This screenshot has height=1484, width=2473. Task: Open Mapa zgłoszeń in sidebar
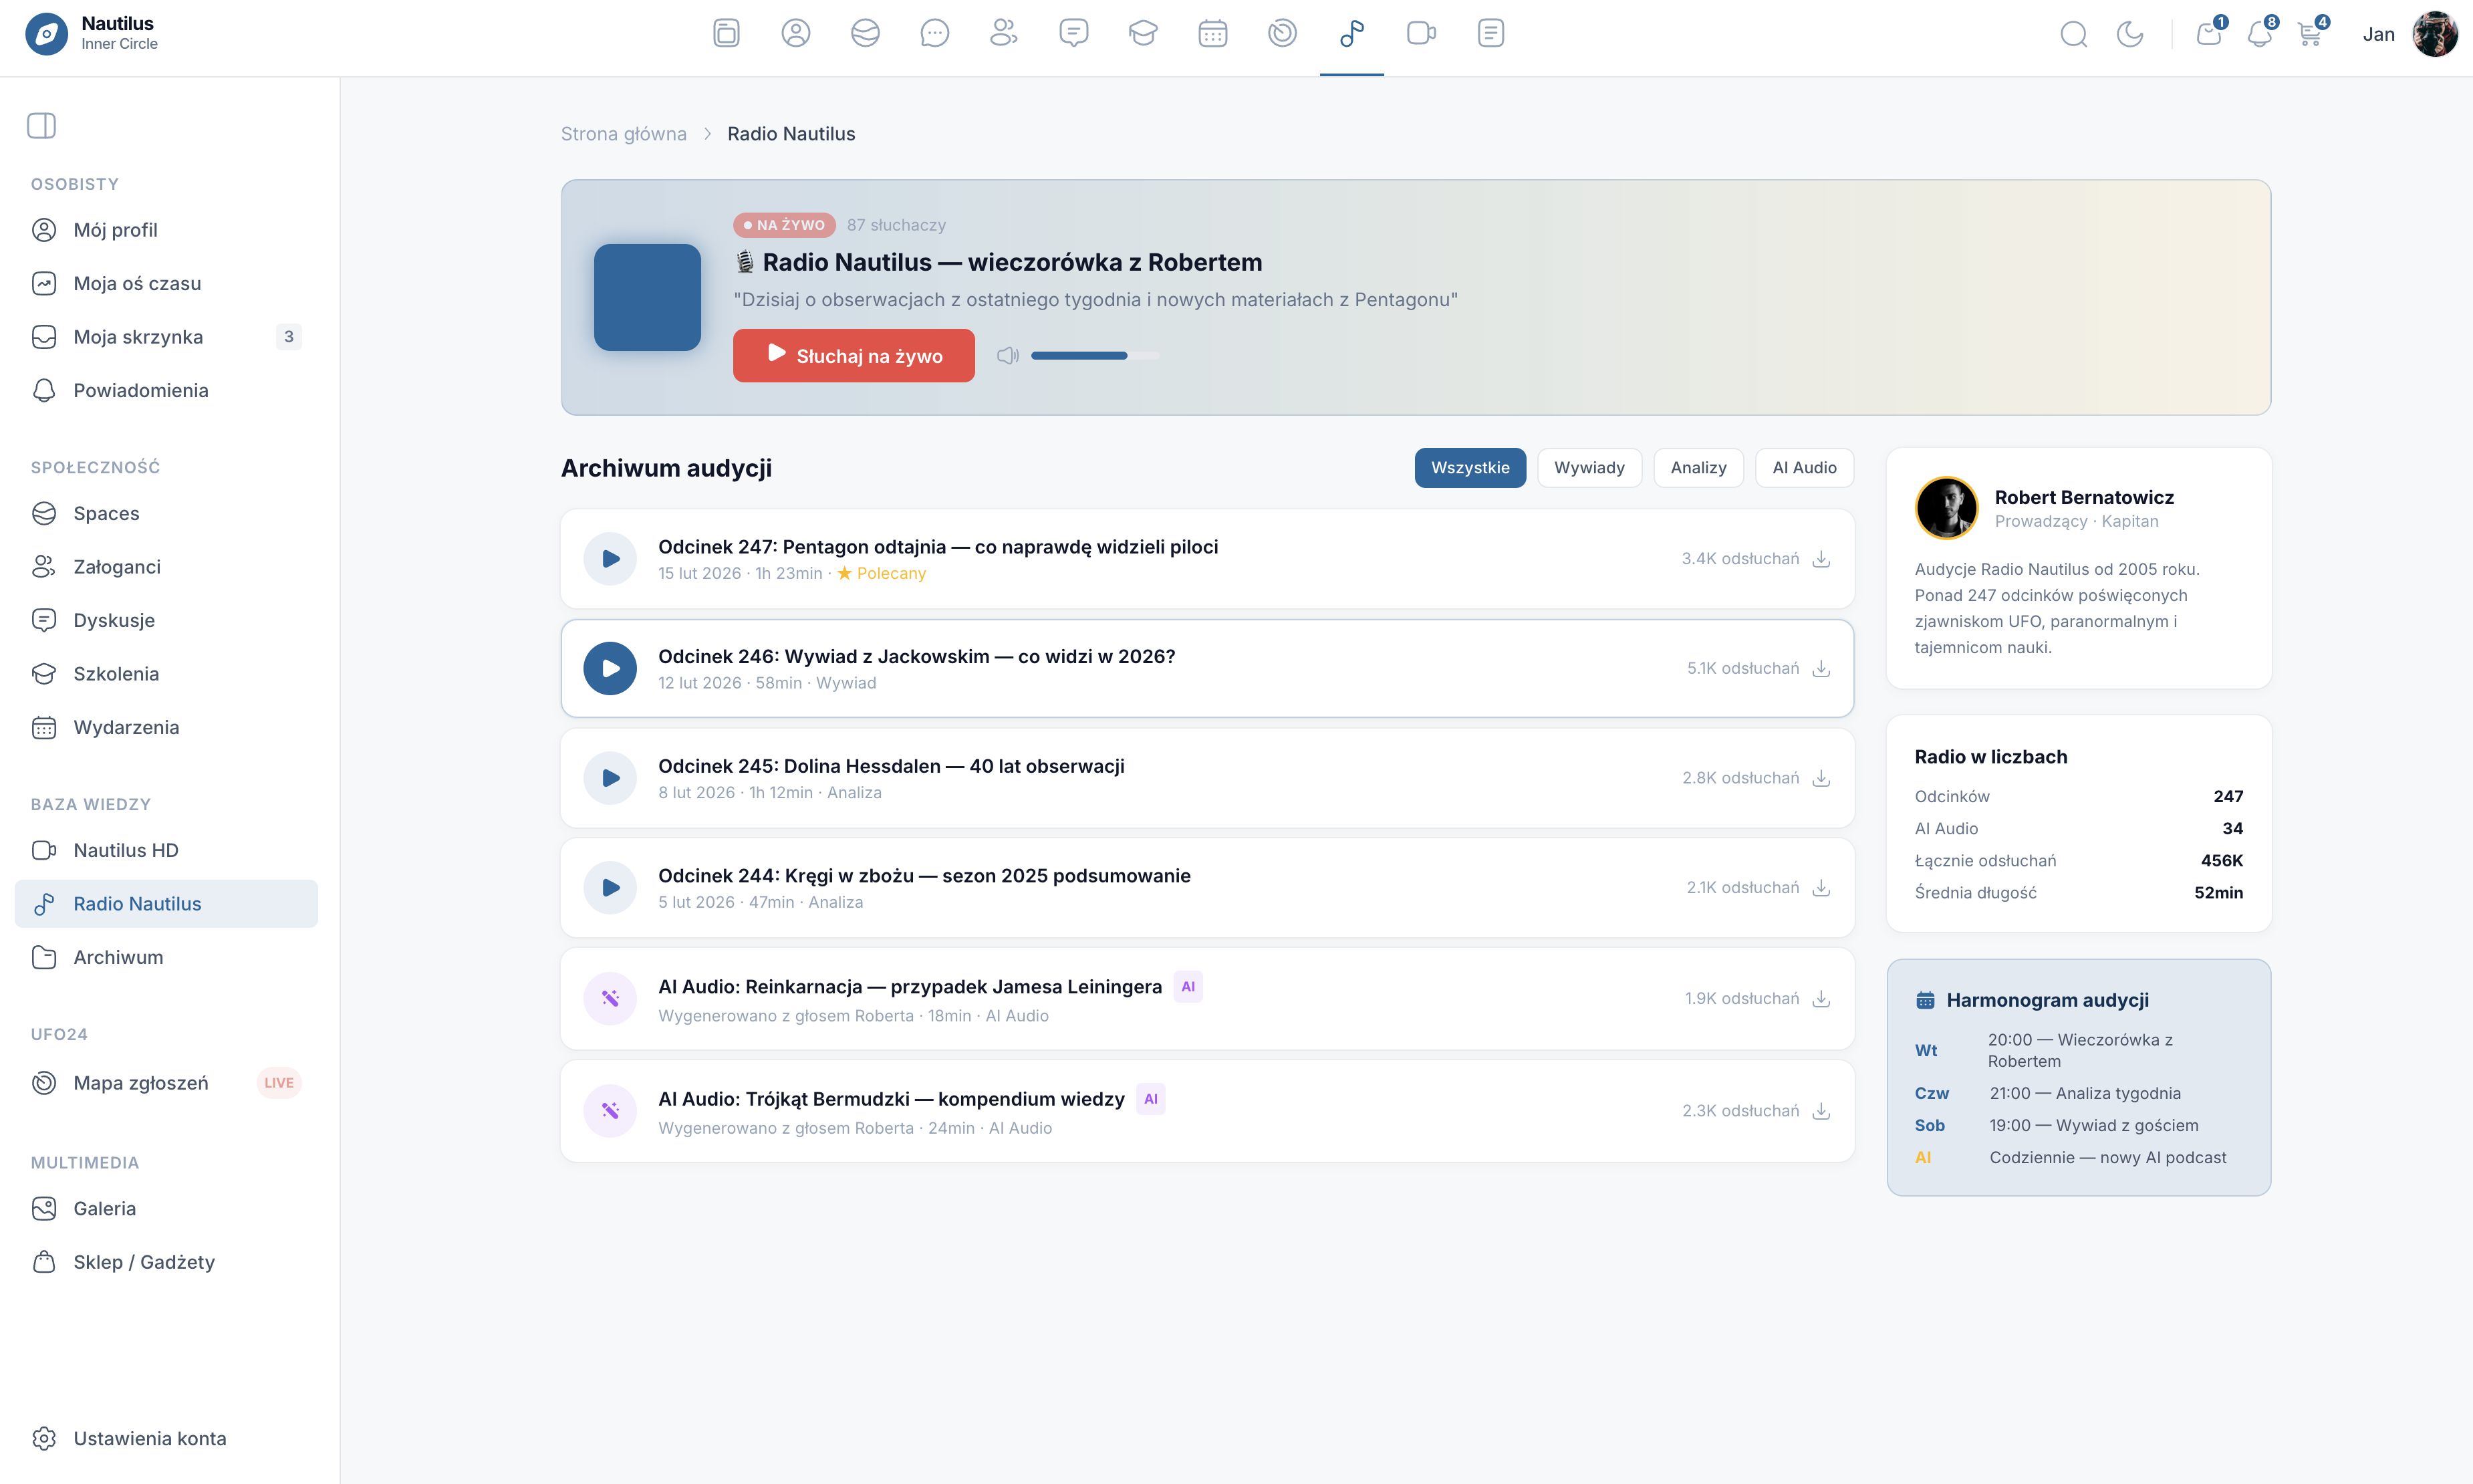(x=141, y=1083)
